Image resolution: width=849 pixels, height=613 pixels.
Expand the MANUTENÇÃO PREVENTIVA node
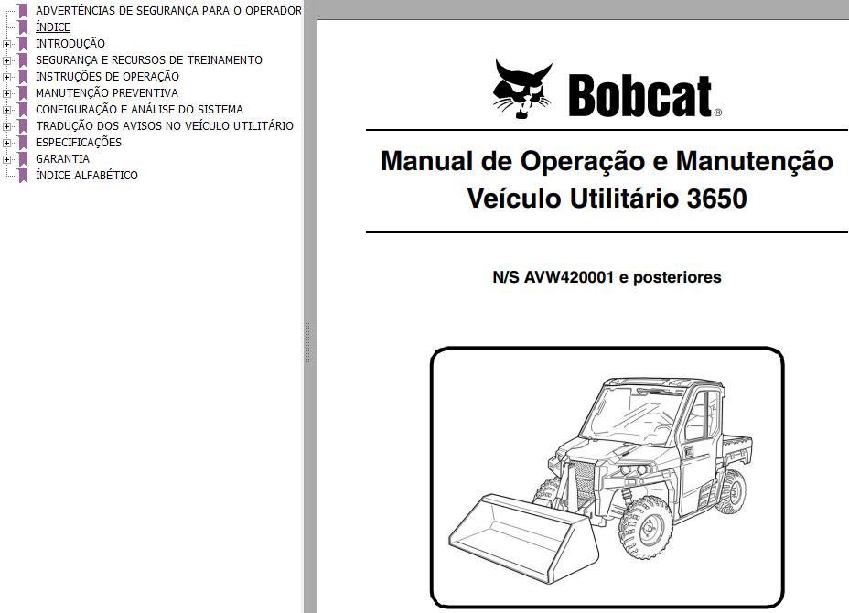(x=6, y=93)
